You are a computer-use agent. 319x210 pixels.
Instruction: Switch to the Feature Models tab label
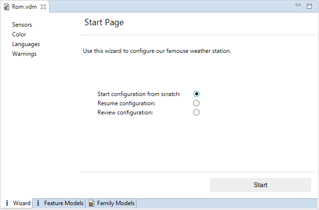pos(64,203)
